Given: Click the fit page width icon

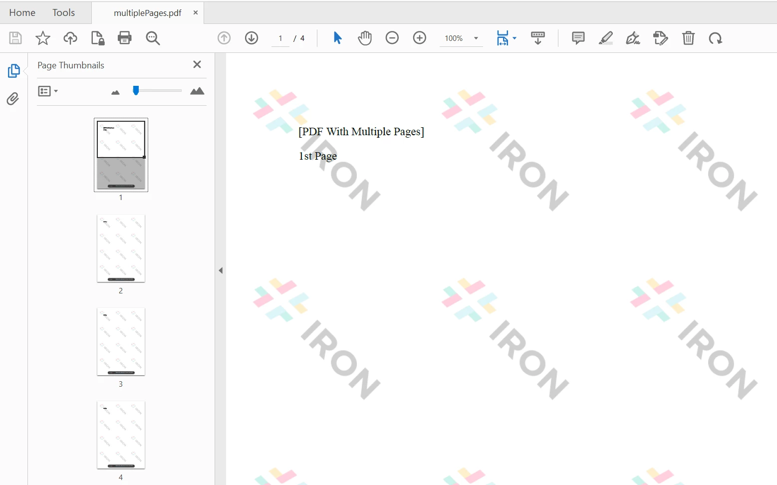Looking at the screenshot, I should pos(503,38).
